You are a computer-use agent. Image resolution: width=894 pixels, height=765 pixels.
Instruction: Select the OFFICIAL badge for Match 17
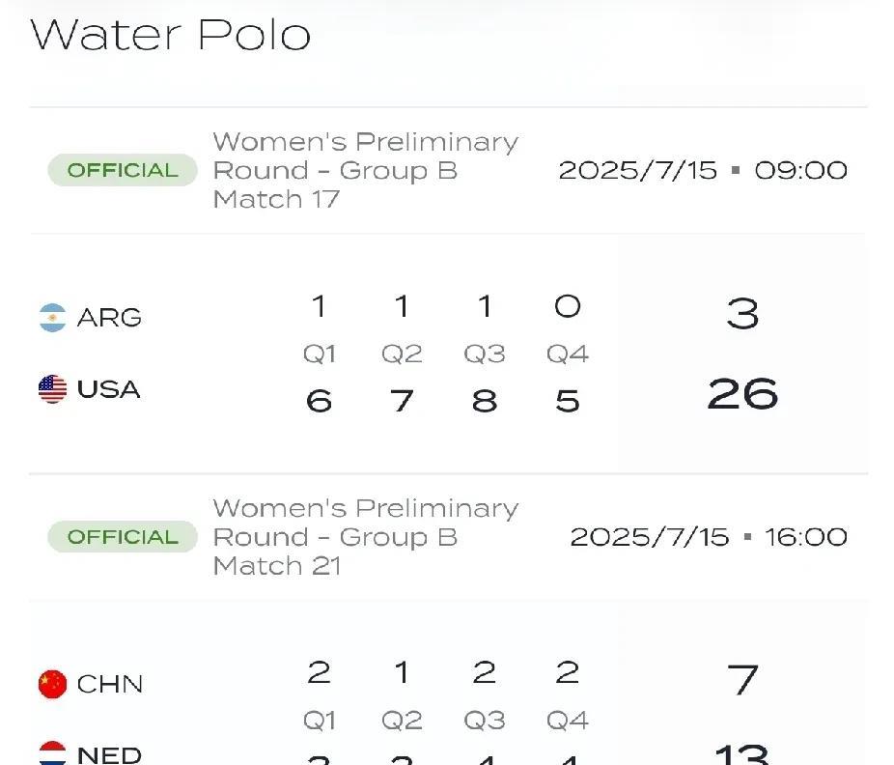click(123, 171)
